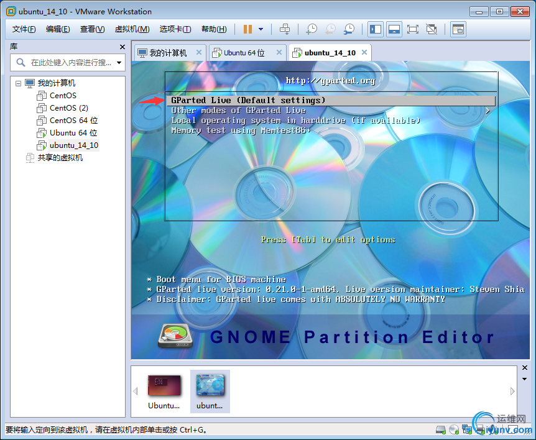Click the Ubuntu... thumbnail in thumbnail bar
The image size is (536, 440).
coord(164,391)
